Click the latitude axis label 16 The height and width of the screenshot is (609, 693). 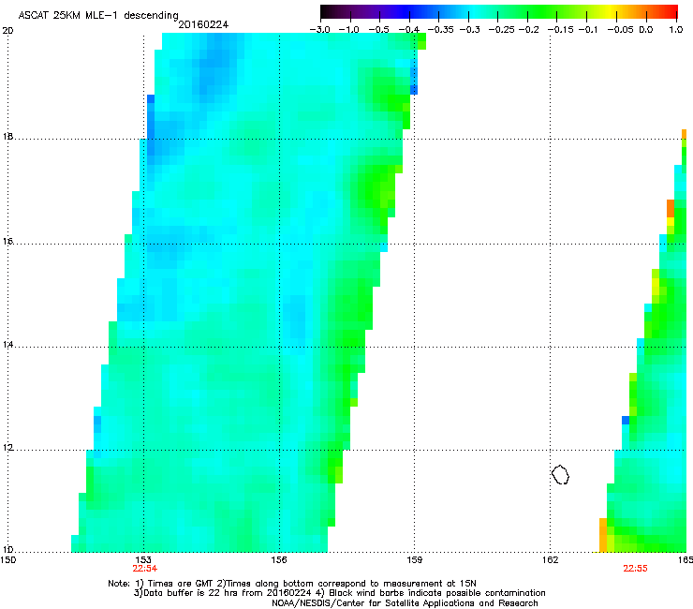point(7,242)
